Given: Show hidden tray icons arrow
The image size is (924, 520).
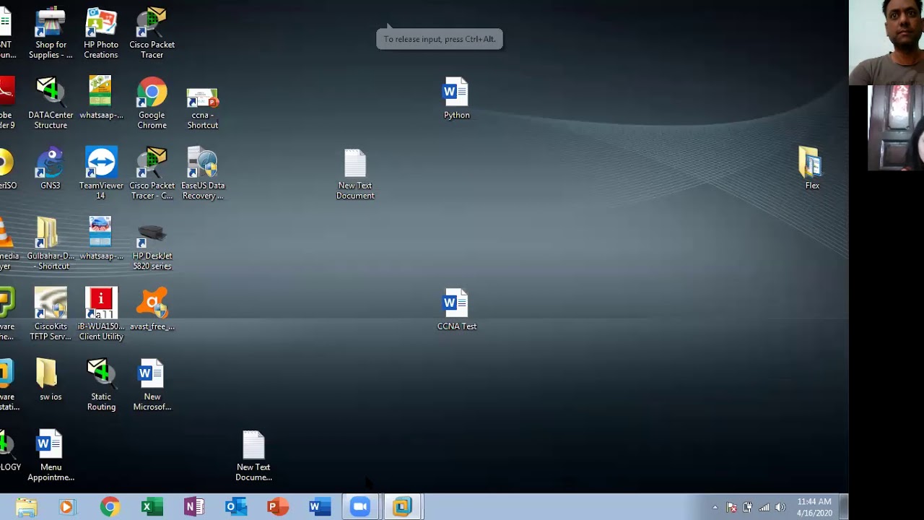Looking at the screenshot, I should tap(715, 508).
